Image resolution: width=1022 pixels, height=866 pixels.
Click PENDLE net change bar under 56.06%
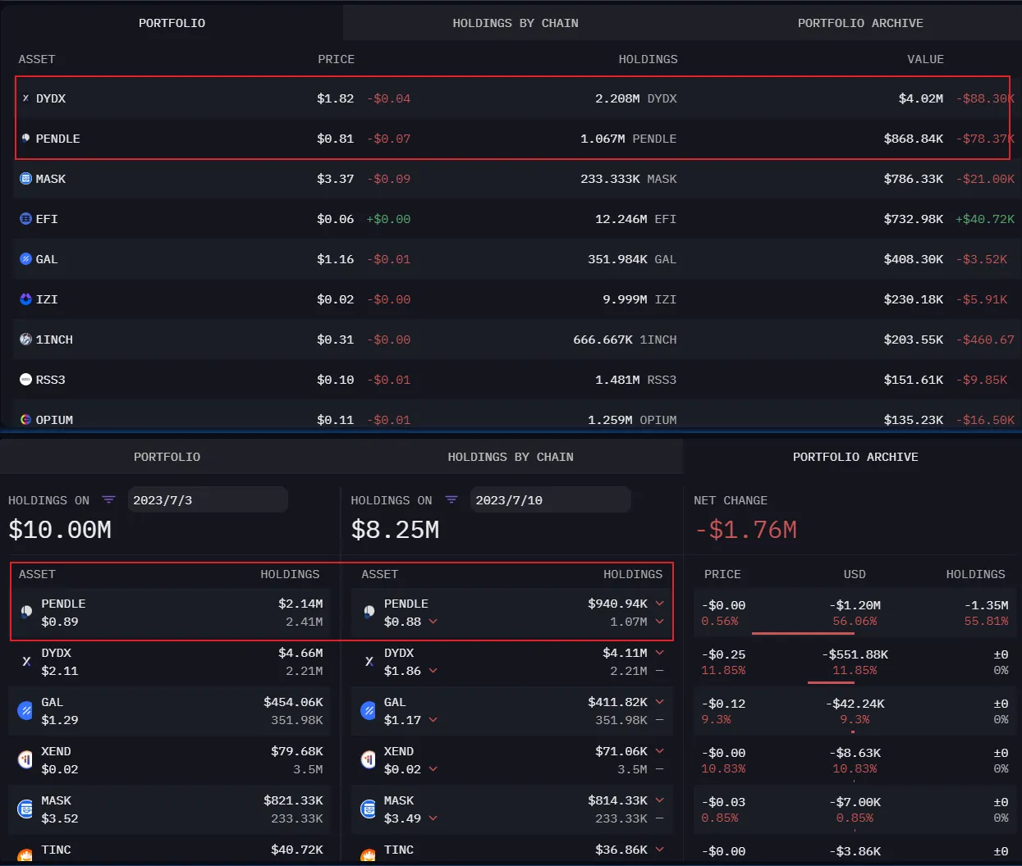(x=803, y=633)
